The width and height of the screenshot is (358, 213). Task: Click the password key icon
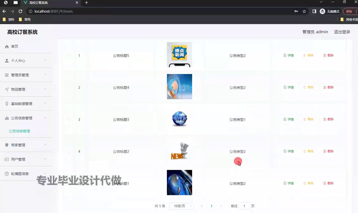coord(296,11)
